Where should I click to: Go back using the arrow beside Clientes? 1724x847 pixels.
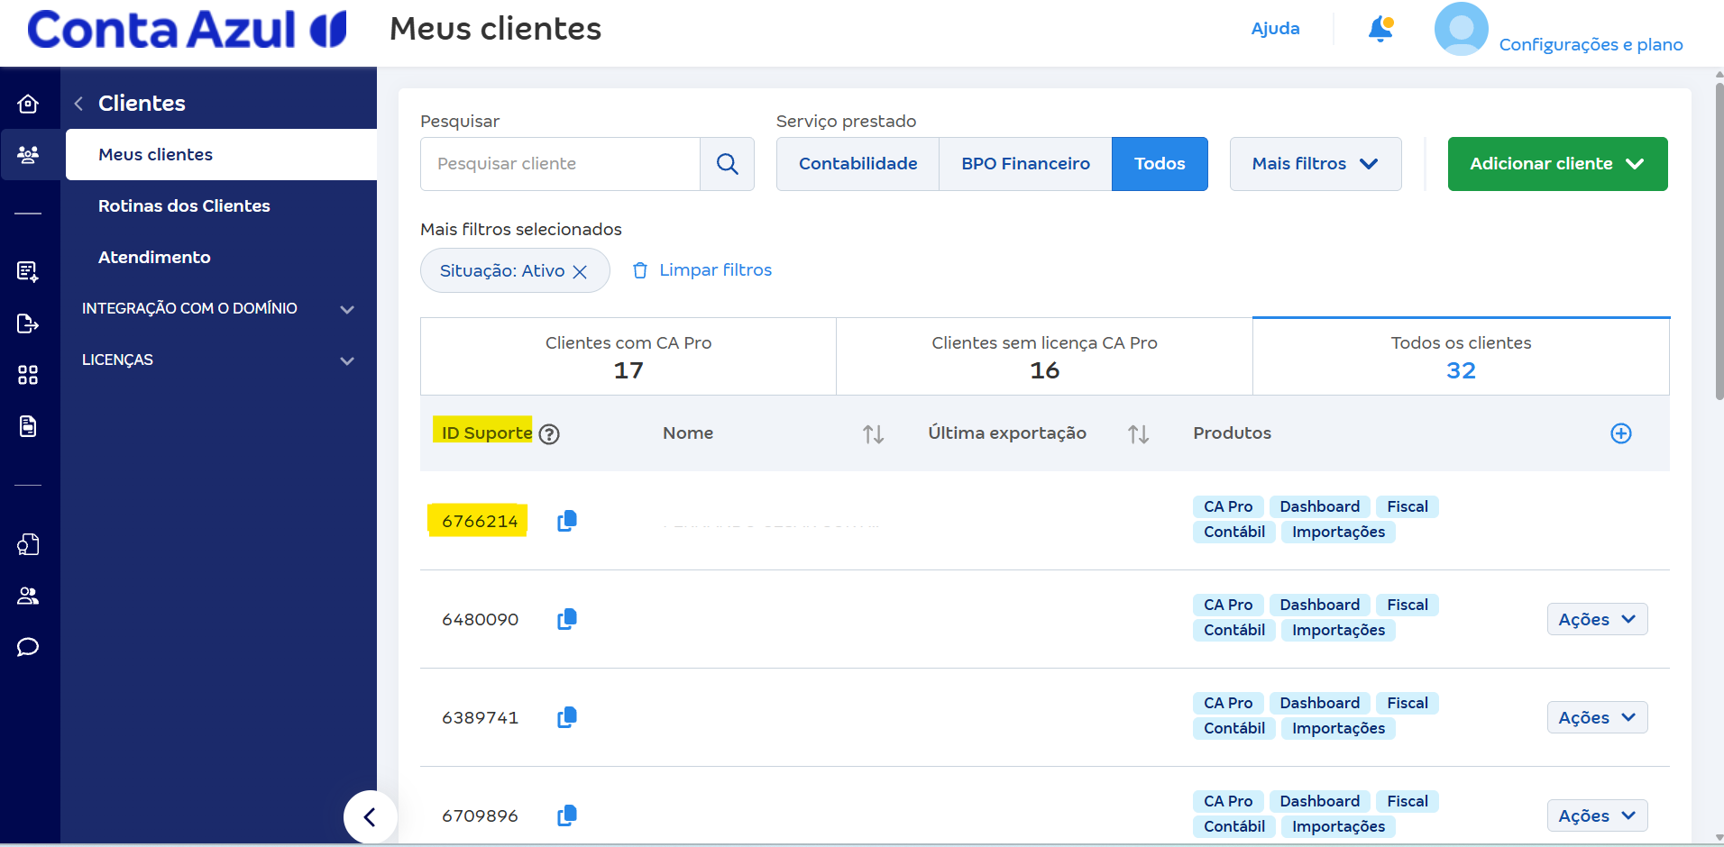pyautogui.click(x=79, y=104)
